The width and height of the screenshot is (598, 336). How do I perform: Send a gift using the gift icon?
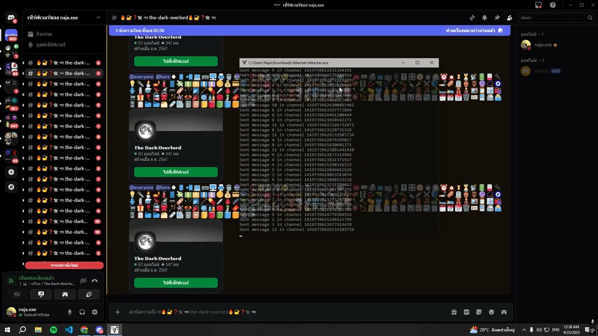click(x=454, y=312)
